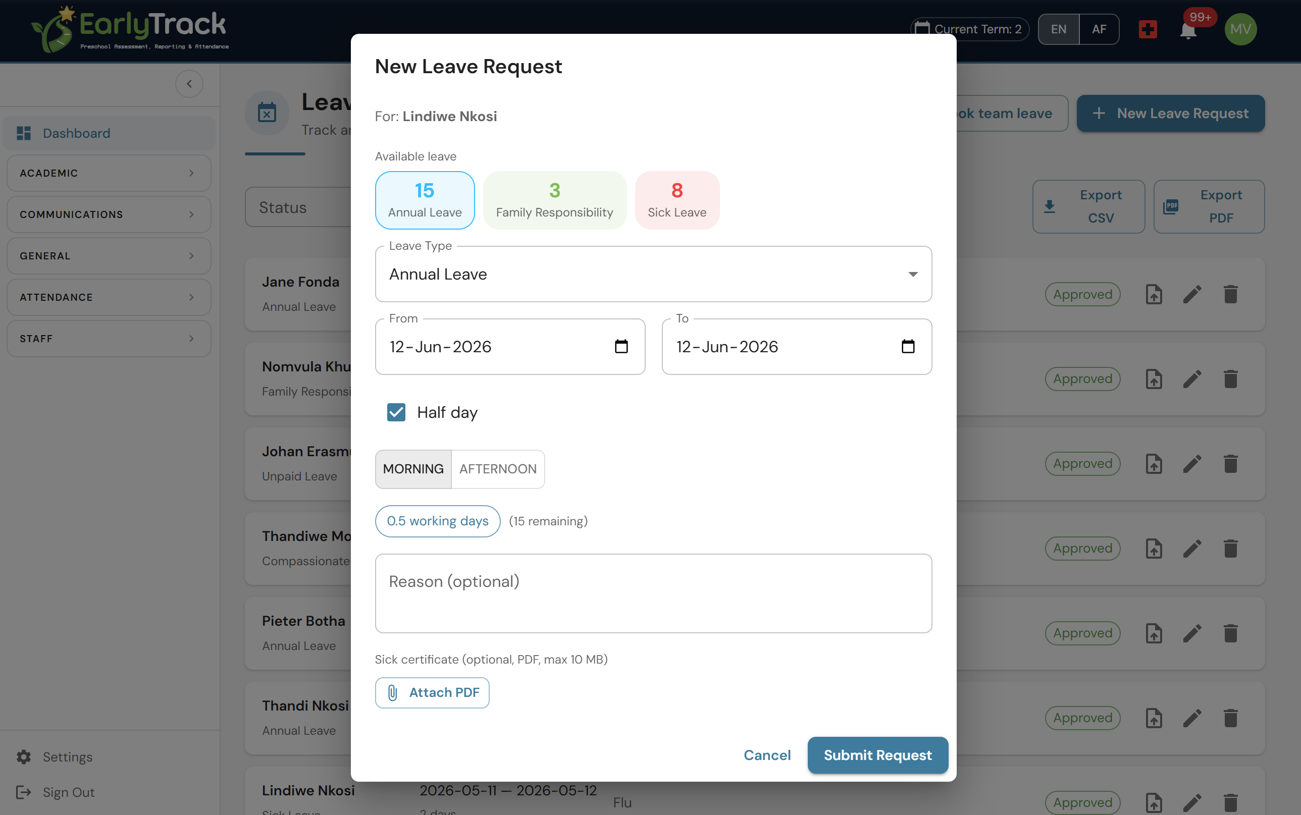Cancel the new leave request
Screen dimensions: 1301x815
click(767, 755)
